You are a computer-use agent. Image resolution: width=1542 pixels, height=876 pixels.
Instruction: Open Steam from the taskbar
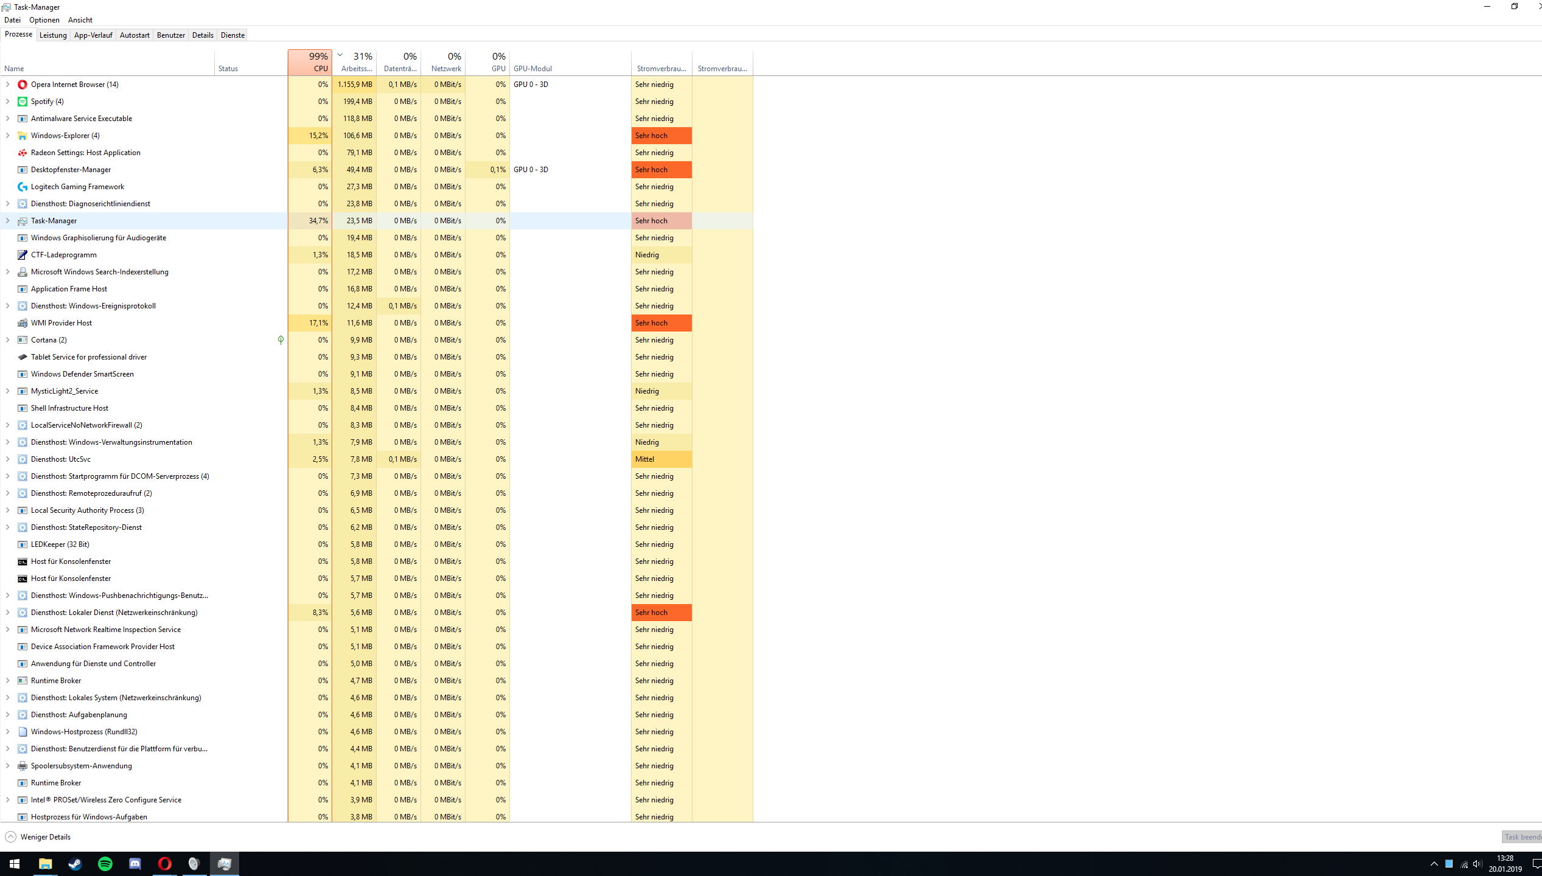pos(75,864)
